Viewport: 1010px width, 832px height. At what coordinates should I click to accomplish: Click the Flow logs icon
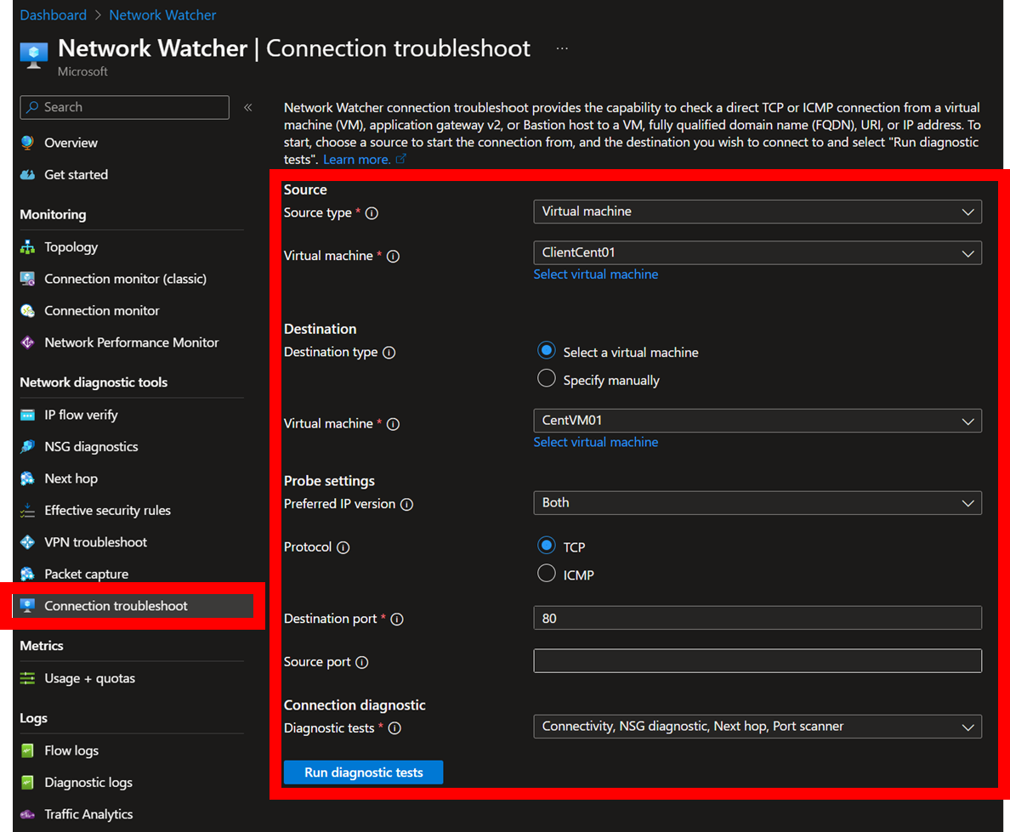[x=27, y=751]
